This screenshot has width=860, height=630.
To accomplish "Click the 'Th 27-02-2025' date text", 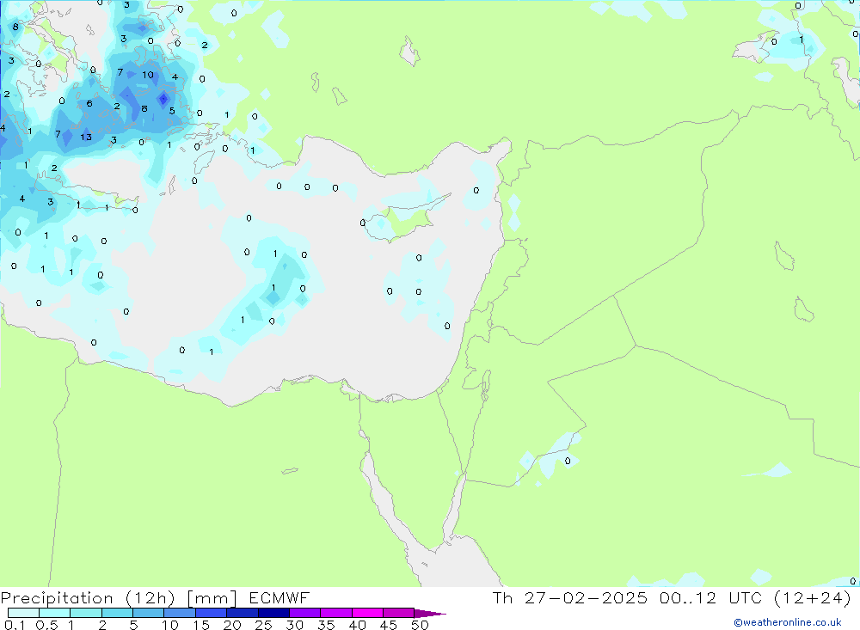I will pos(570,598).
